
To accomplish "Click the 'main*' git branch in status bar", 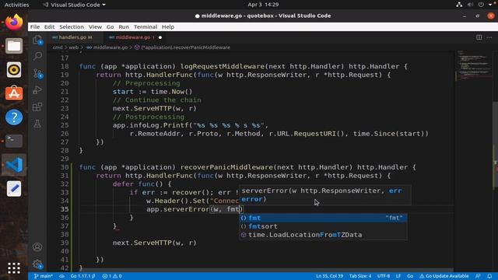I will 44,276.
